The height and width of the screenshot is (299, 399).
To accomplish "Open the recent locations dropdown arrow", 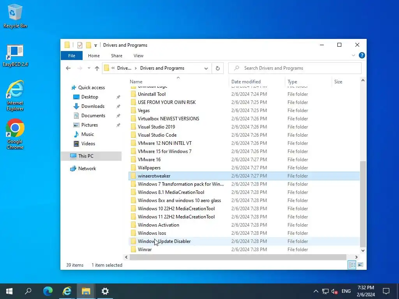I will pos(89,68).
